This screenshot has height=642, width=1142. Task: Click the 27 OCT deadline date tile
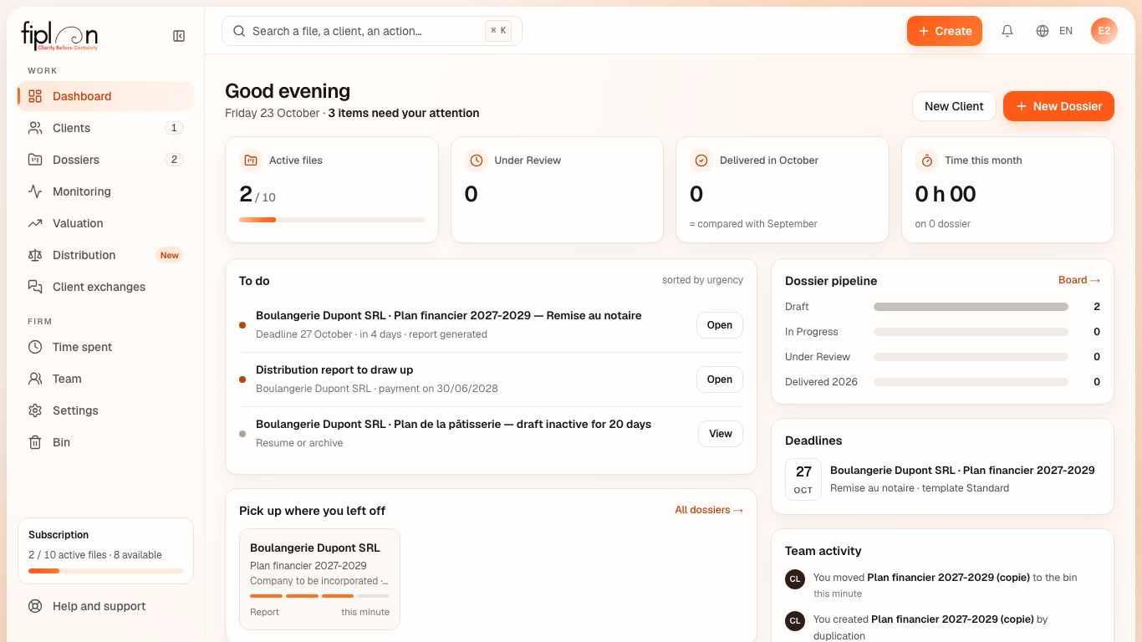pyautogui.click(x=803, y=479)
